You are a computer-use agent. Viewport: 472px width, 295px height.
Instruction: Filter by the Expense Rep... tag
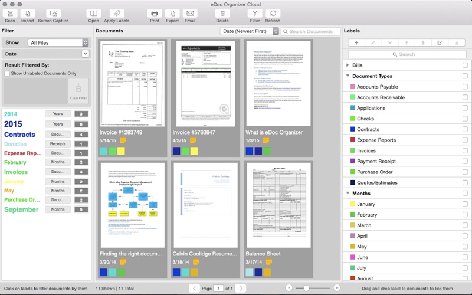tap(23, 153)
